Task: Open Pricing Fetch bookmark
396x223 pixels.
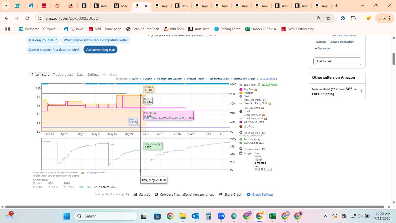Action: coord(228,29)
